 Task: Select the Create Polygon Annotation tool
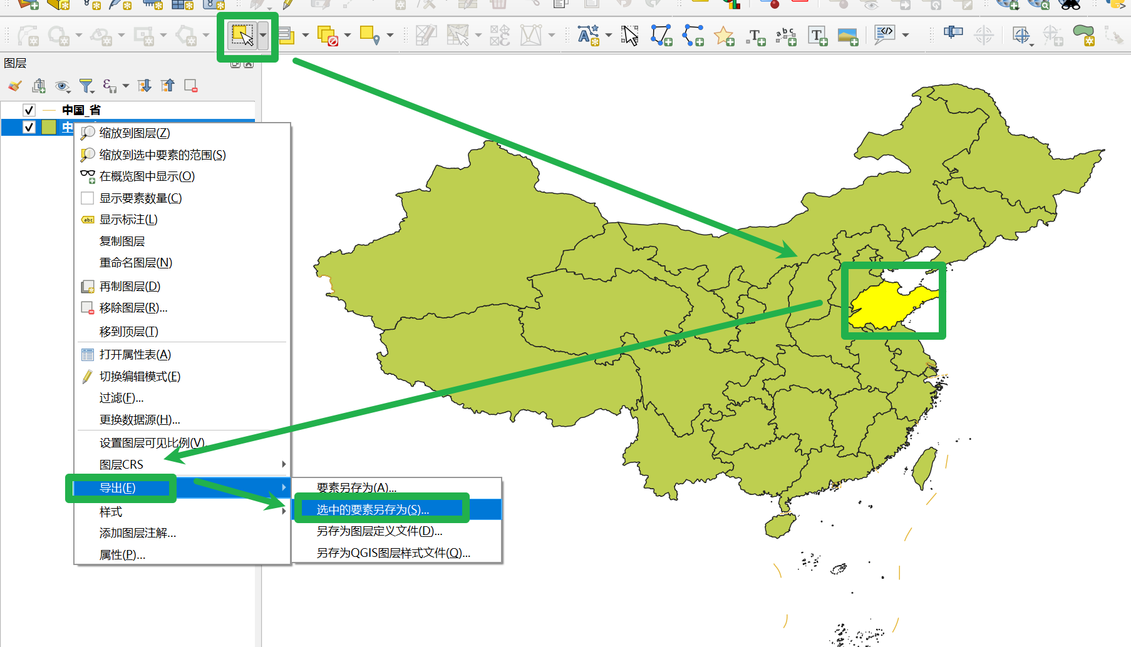pos(661,35)
